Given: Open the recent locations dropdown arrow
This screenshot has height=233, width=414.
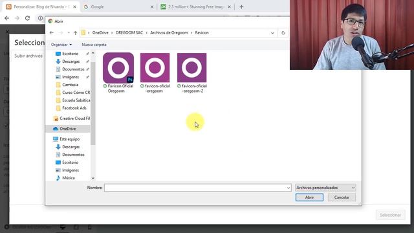Looking at the screenshot, I should pyautogui.click(x=69, y=33).
